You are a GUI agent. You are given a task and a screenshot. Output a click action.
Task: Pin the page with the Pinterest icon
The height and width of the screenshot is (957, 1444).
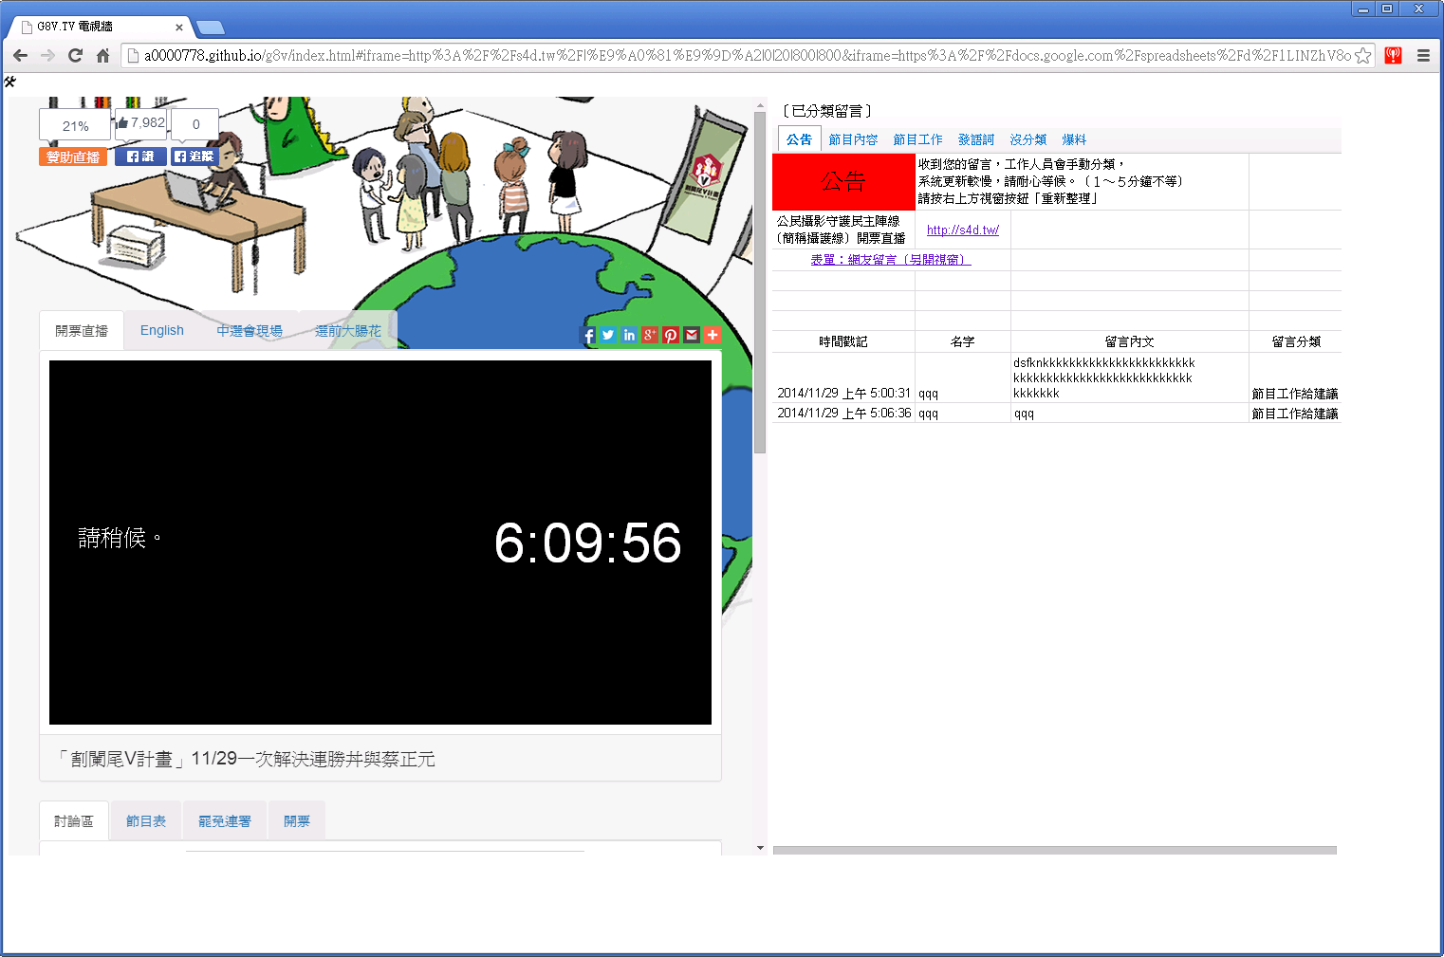pos(671,335)
